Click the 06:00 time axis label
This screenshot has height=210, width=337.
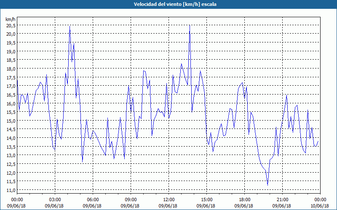tap(93, 200)
